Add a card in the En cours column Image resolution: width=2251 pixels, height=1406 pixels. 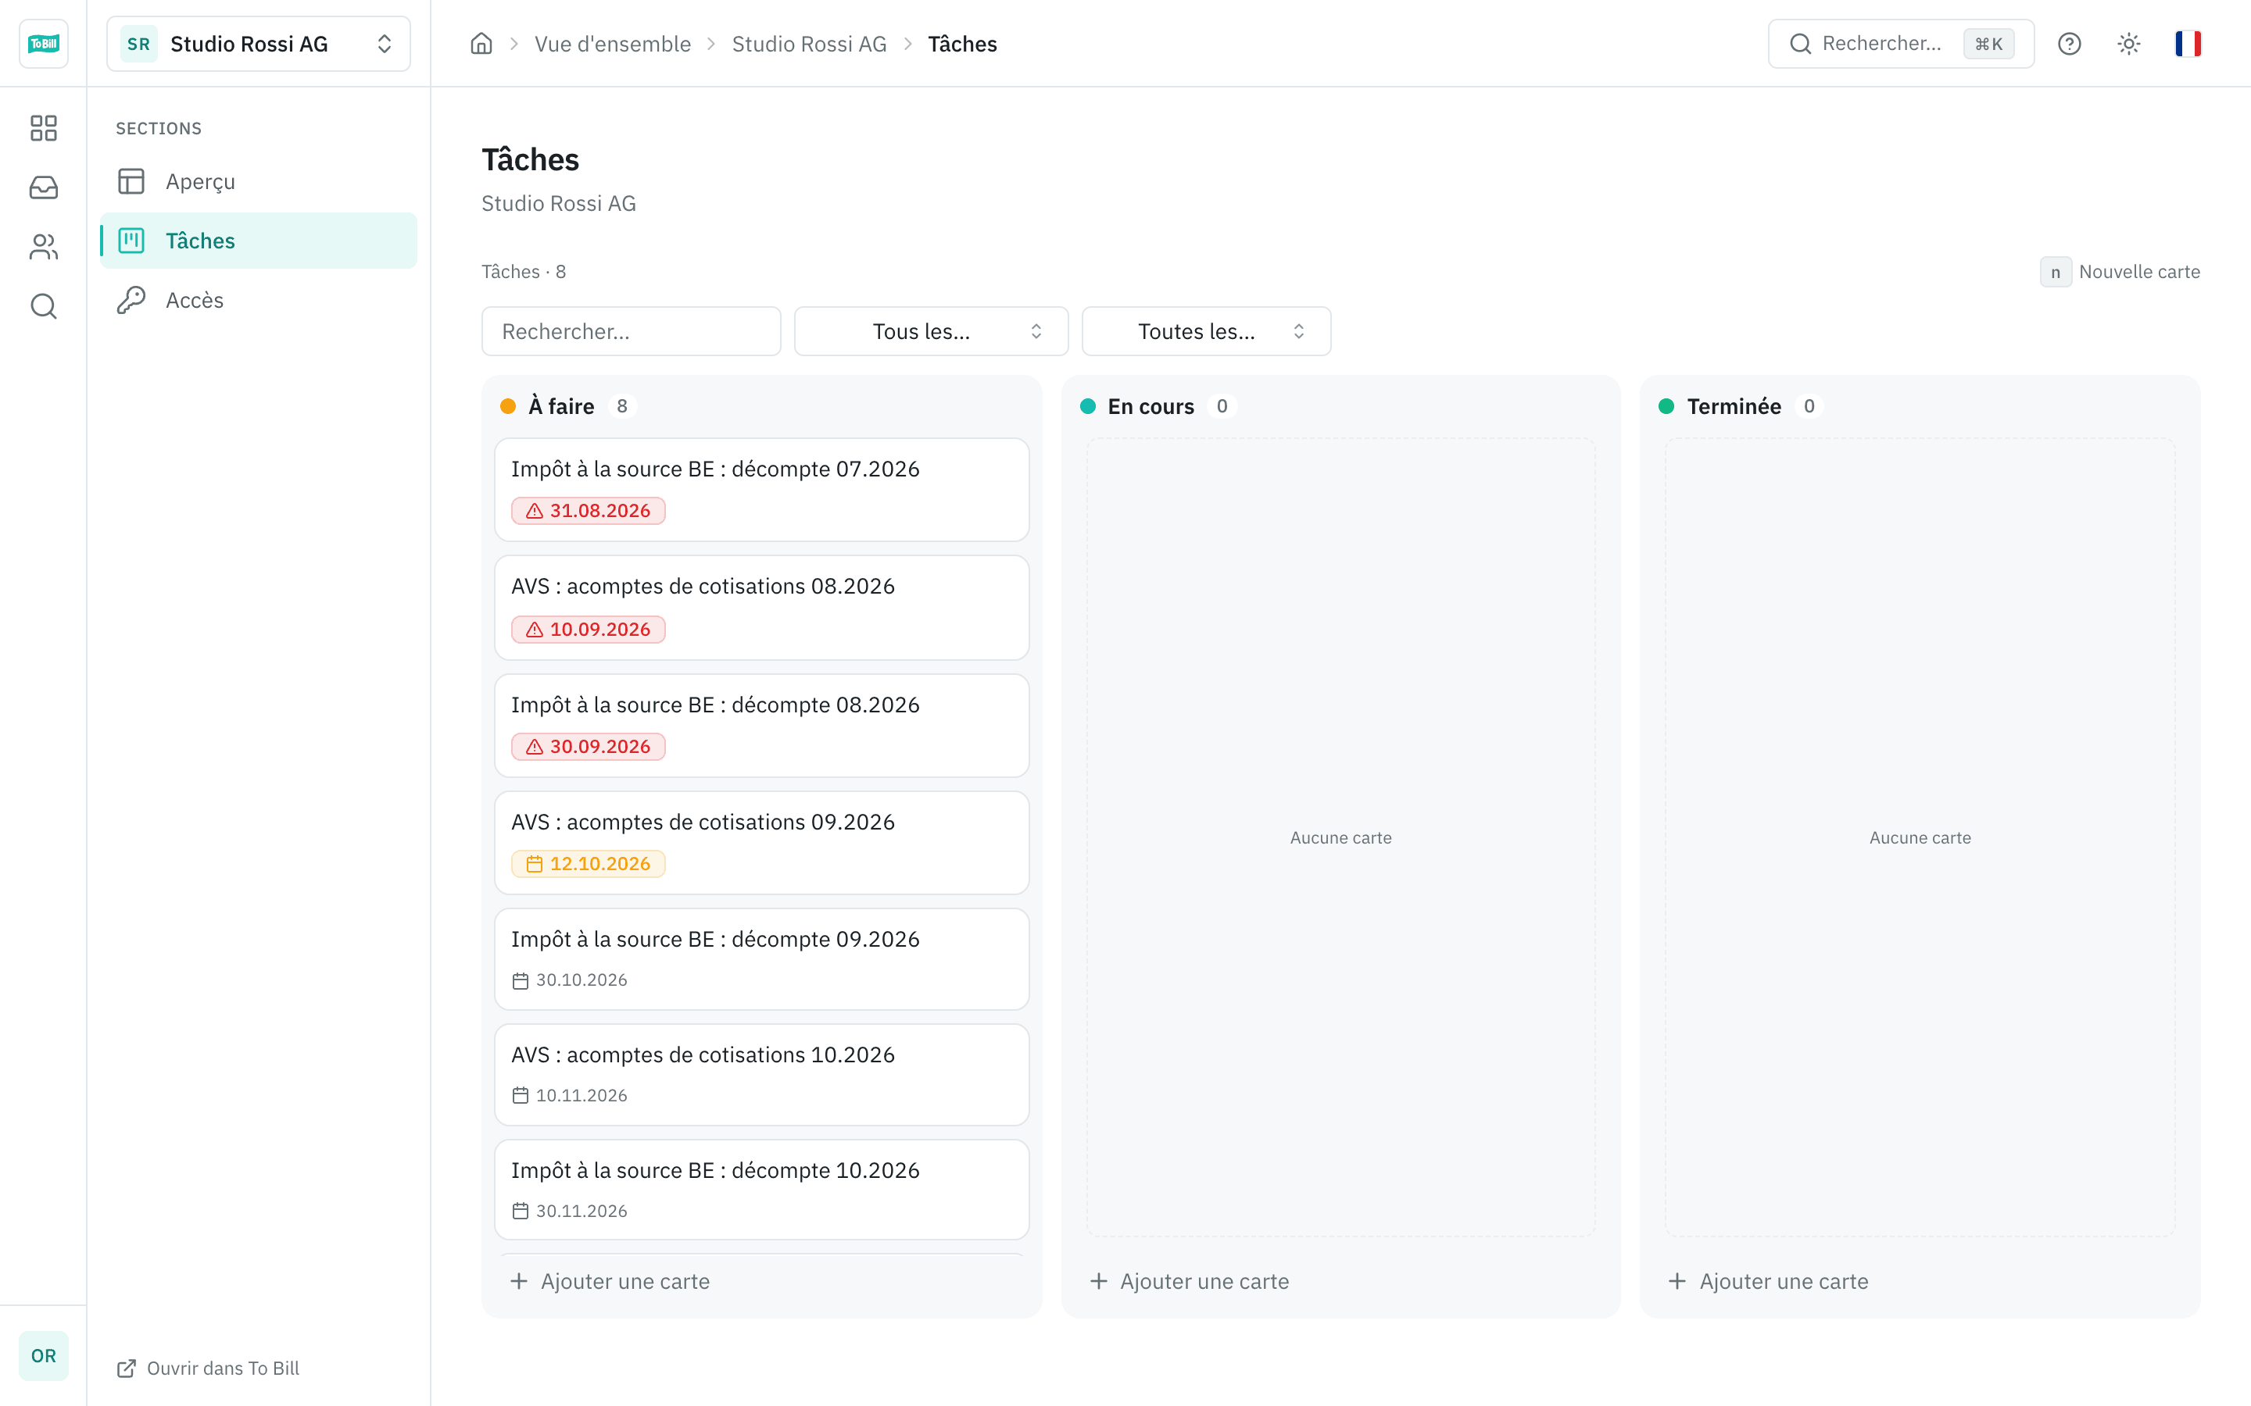click(1190, 1281)
